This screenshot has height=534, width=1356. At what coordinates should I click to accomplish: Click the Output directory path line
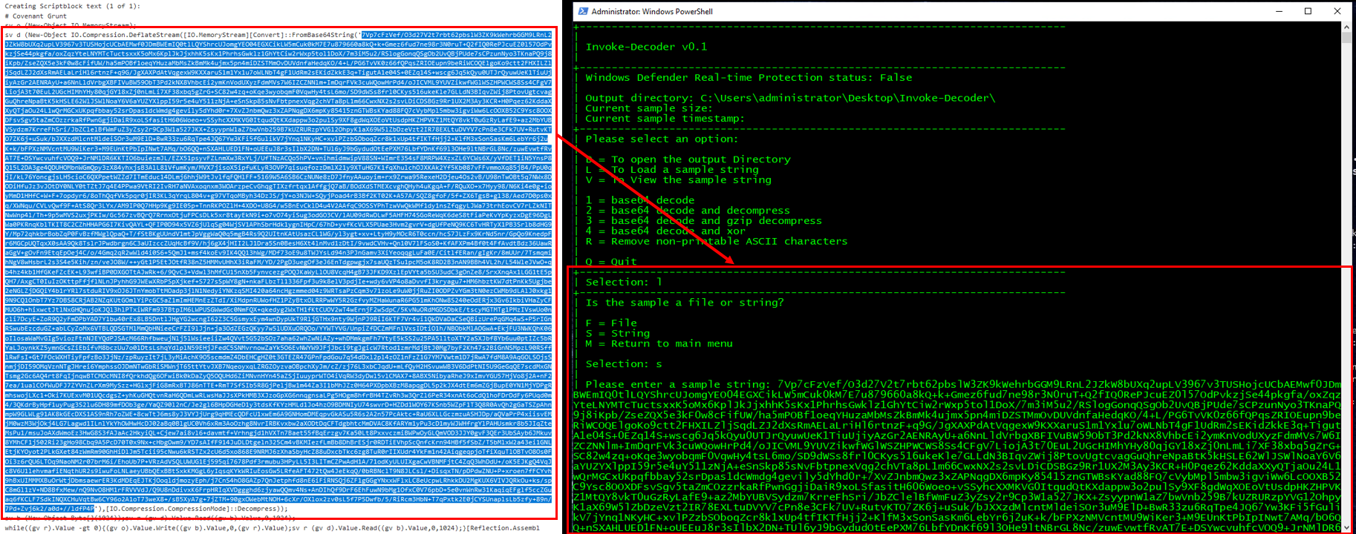[790, 98]
